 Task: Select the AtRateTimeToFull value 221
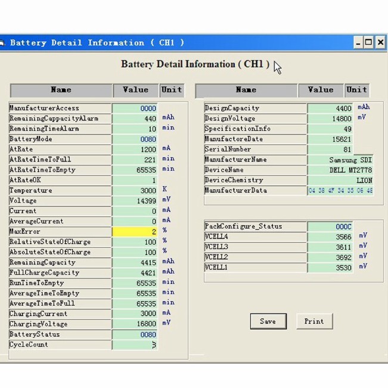[135, 160]
